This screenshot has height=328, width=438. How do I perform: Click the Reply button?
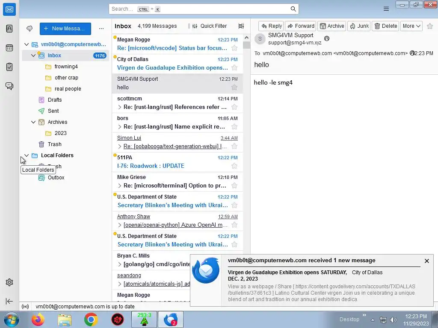271,26
